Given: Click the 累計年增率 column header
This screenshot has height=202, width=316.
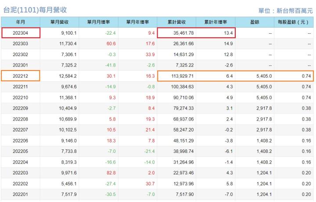Looking at the screenshot, I should (x=215, y=22).
